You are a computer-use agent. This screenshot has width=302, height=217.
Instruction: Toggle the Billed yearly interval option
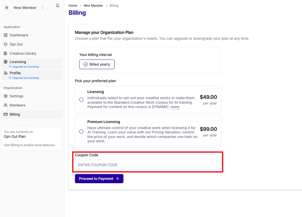[x=97, y=64]
